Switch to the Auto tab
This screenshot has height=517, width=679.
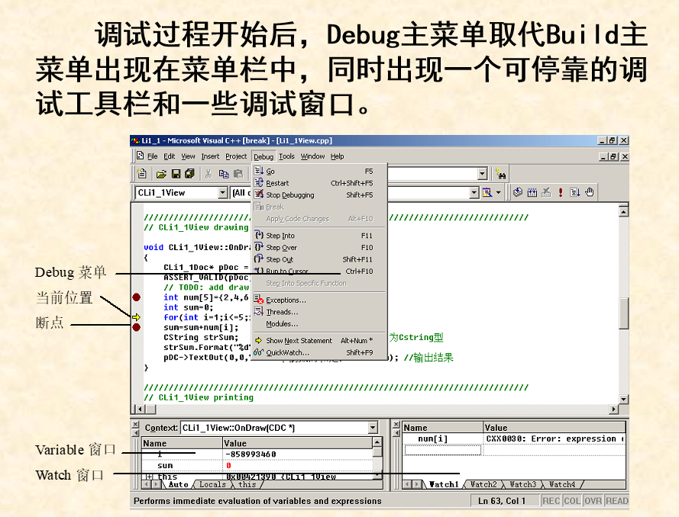pos(179,484)
